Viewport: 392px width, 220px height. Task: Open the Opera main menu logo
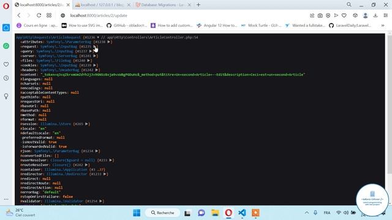coord(6,5)
